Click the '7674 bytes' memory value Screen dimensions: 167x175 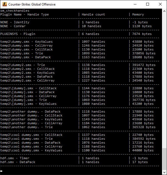point(142,34)
